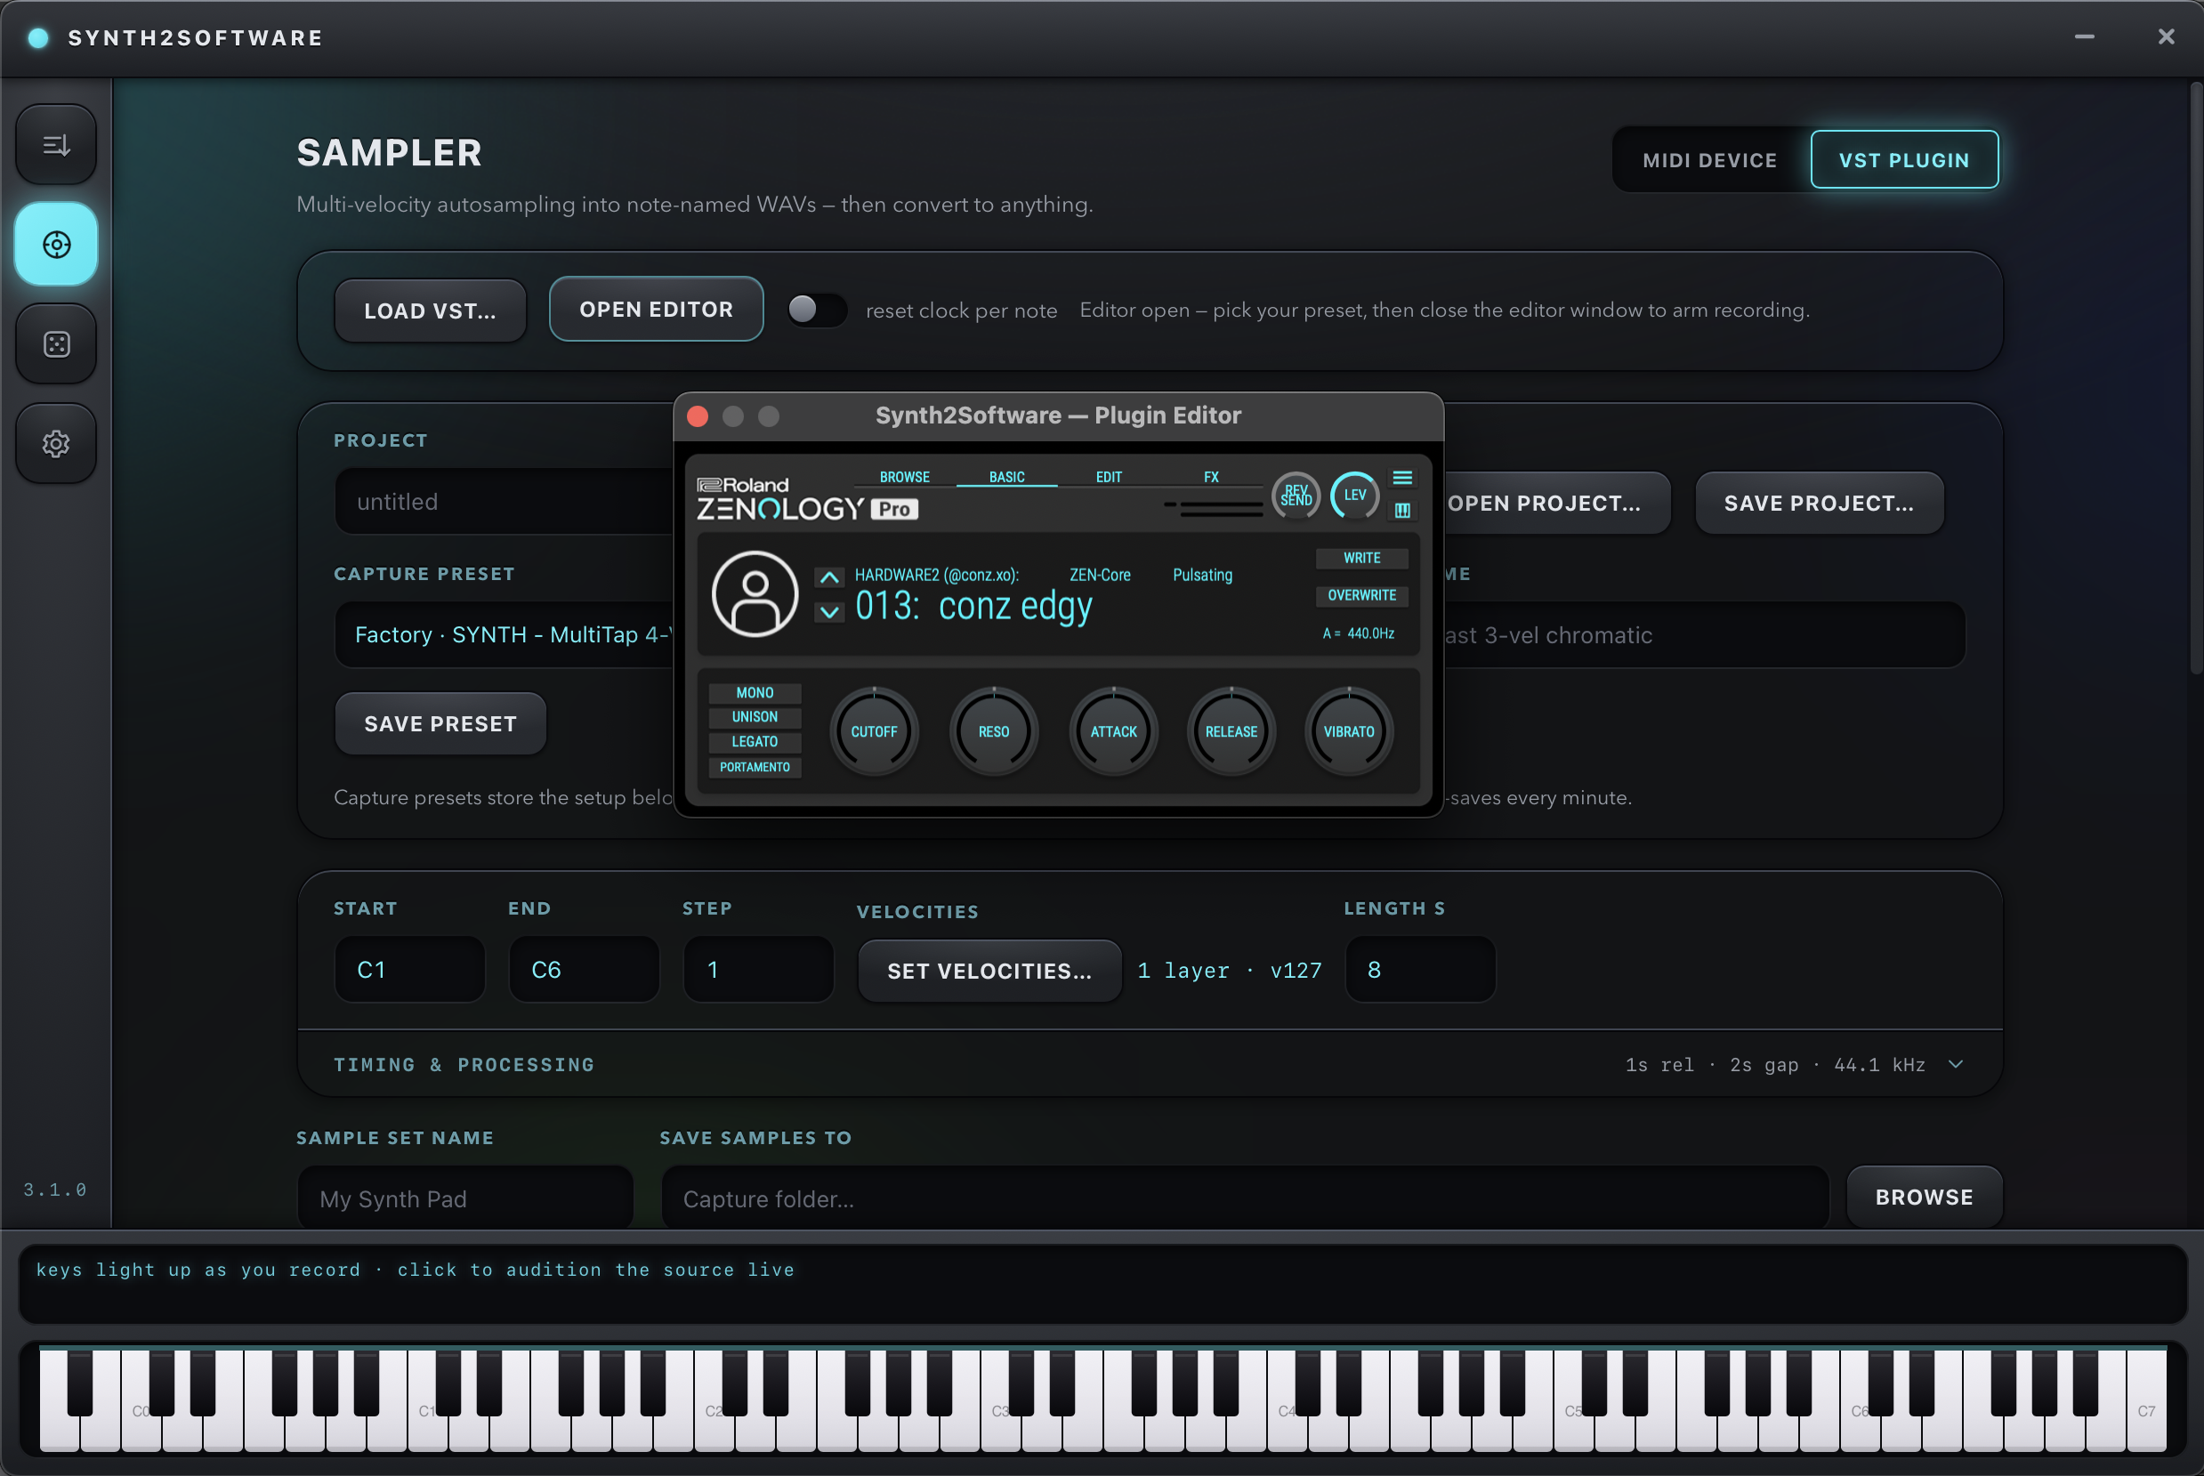Toggle PORTAMENTO in Zenology

(755, 767)
